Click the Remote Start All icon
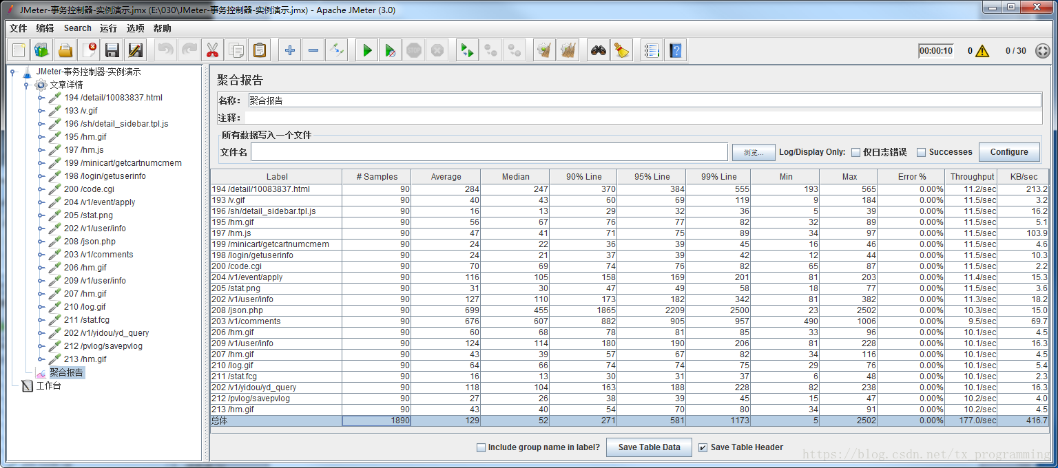 click(x=468, y=50)
